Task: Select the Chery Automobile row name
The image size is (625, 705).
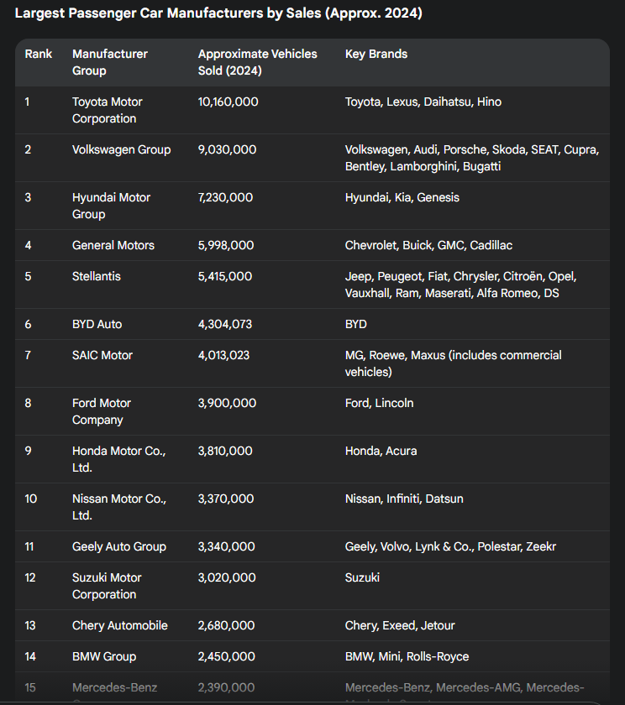Action: 119,625
